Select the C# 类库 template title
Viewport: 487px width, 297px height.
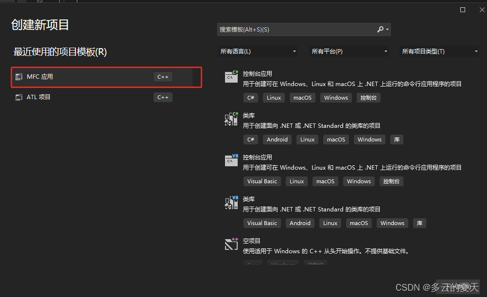point(248,116)
